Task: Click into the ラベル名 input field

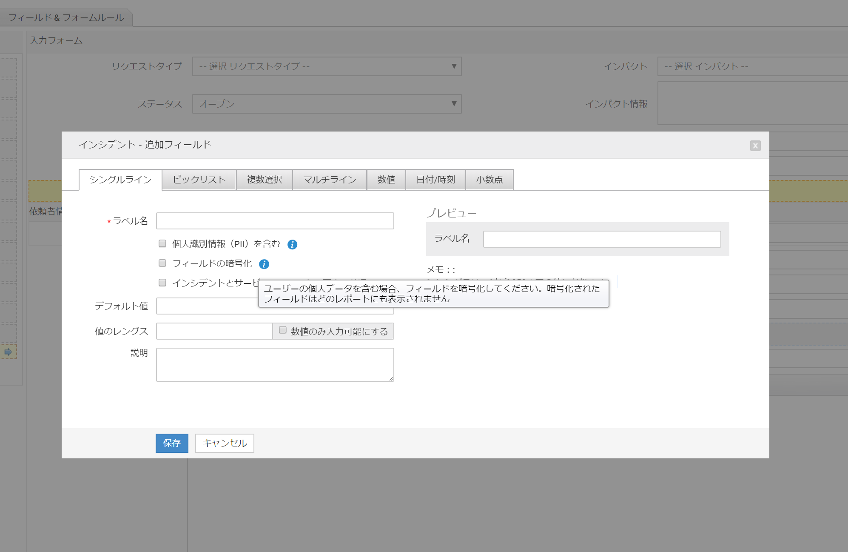Action: point(275,221)
